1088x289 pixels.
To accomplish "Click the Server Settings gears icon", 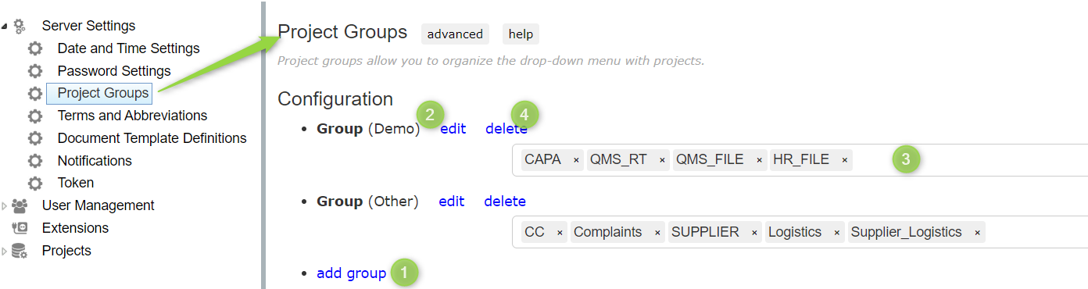I will [x=20, y=26].
